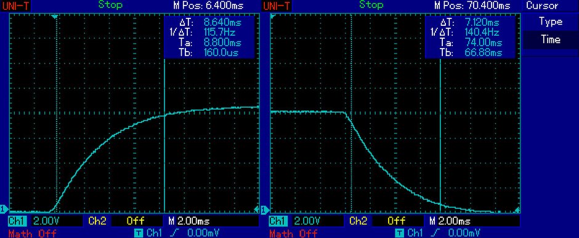Toggle Math Off on left screen

point(33,233)
